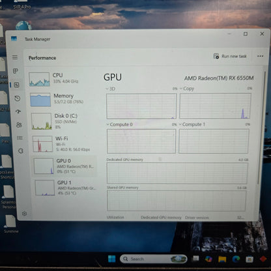Click the Dedicated GPU memory graph
The image size is (271, 271).
pos(177,173)
